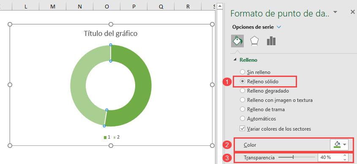This screenshot has width=357, height=164.
Task: Select the Sin relleno radio option
Action: pos(243,72)
